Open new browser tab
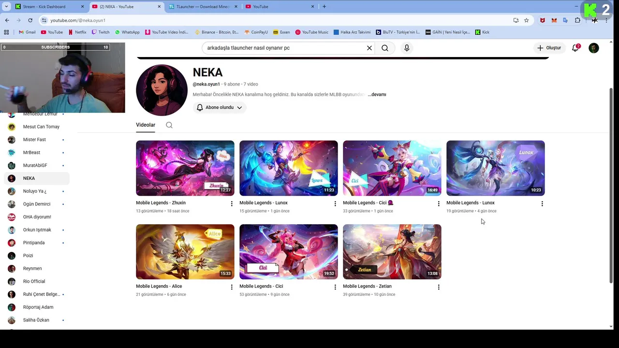Image resolution: width=619 pixels, height=348 pixels. click(x=324, y=7)
